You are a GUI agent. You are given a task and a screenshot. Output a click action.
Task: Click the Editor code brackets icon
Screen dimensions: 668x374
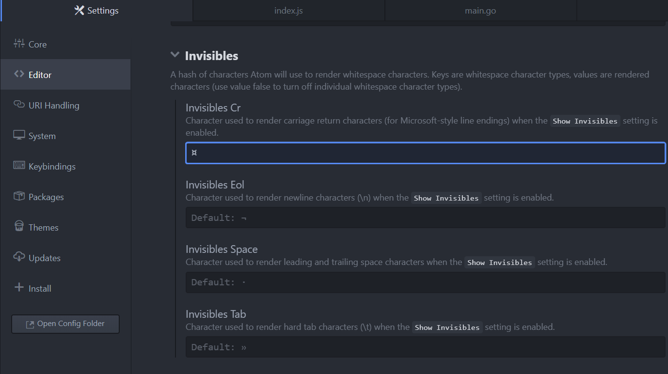(x=19, y=74)
